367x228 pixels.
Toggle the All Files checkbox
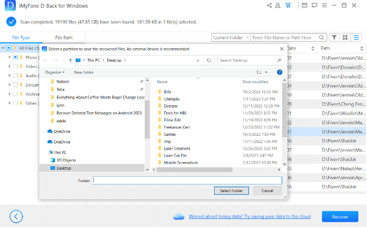(x=9, y=48)
